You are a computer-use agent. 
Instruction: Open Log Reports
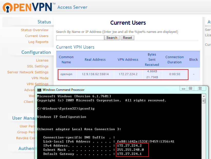(x=38, y=42)
